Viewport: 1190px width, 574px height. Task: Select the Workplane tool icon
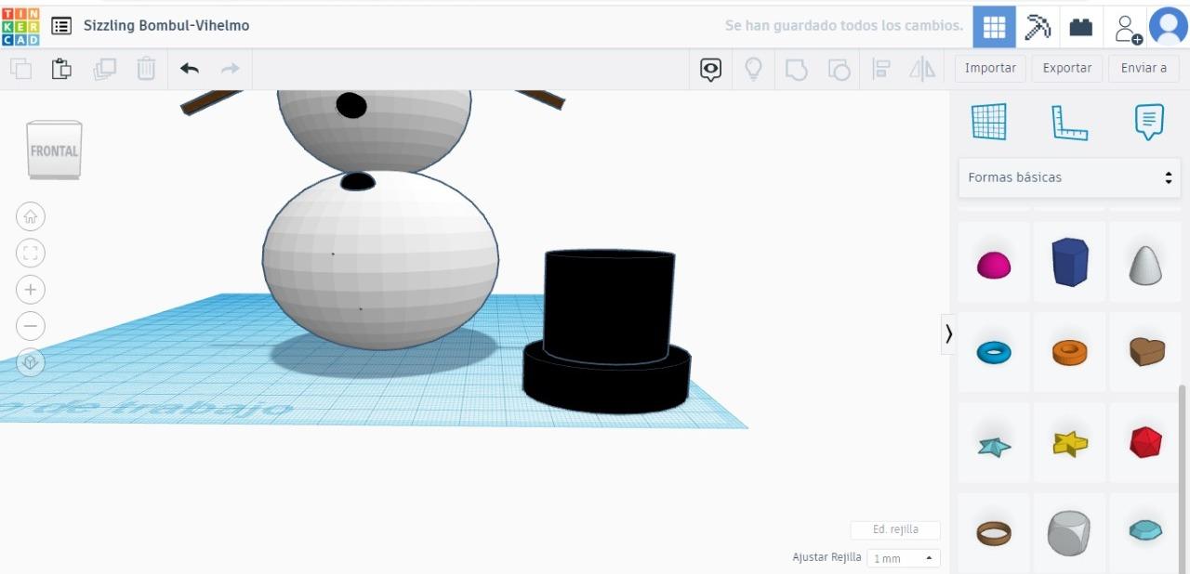tap(989, 122)
